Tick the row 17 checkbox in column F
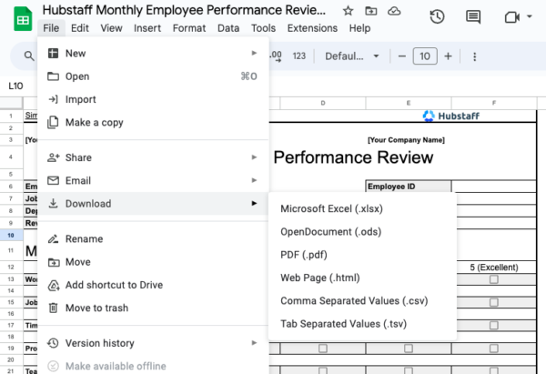546x374 pixels. 494,325
